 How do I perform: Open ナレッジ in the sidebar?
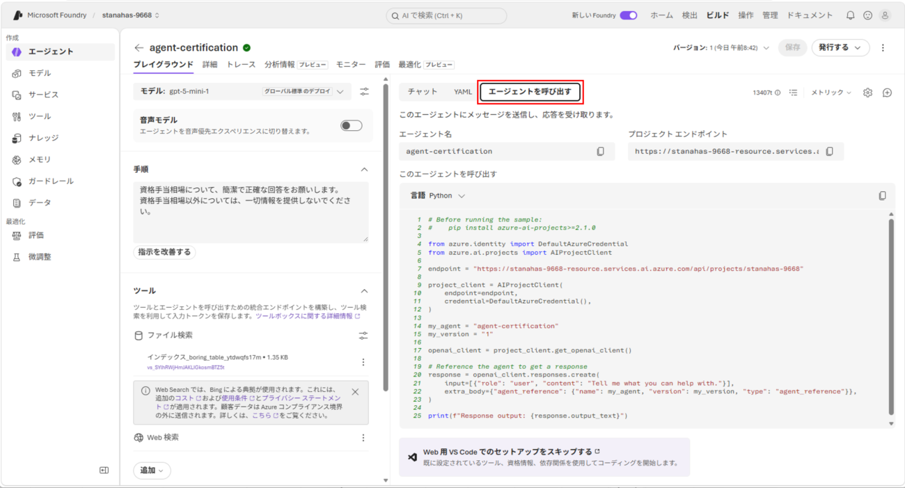(x=60, y=138)
